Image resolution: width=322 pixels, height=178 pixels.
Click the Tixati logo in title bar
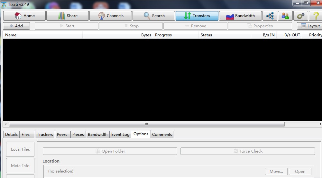tap(4, 4)
